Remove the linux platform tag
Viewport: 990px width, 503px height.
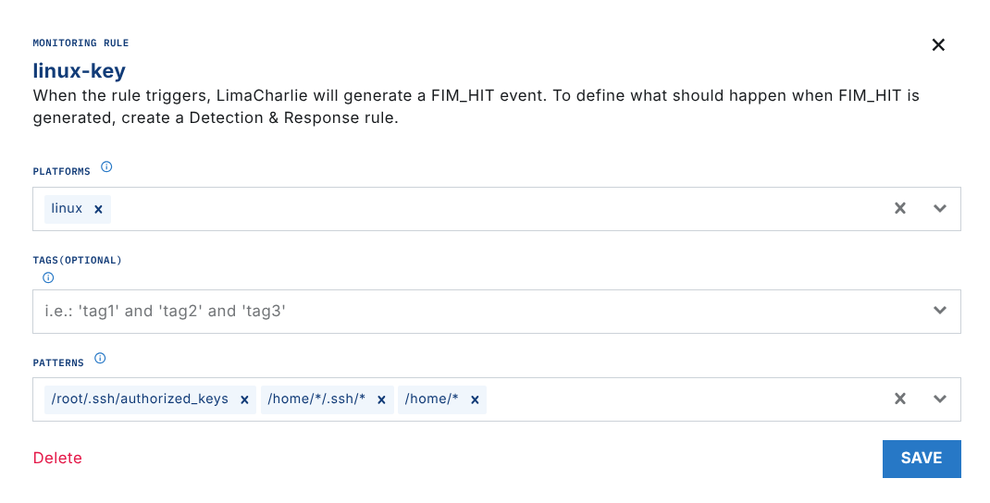tap(98, 209)
